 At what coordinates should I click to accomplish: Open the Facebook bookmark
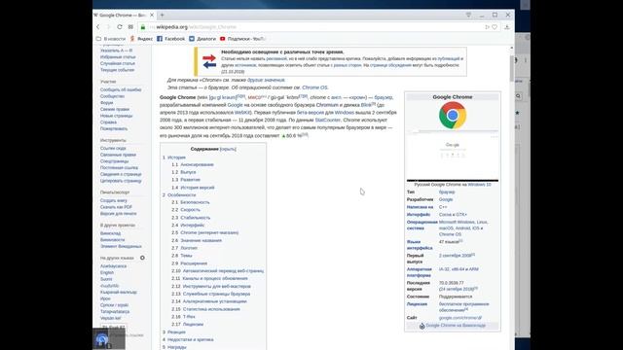click(x=171, y=39)
